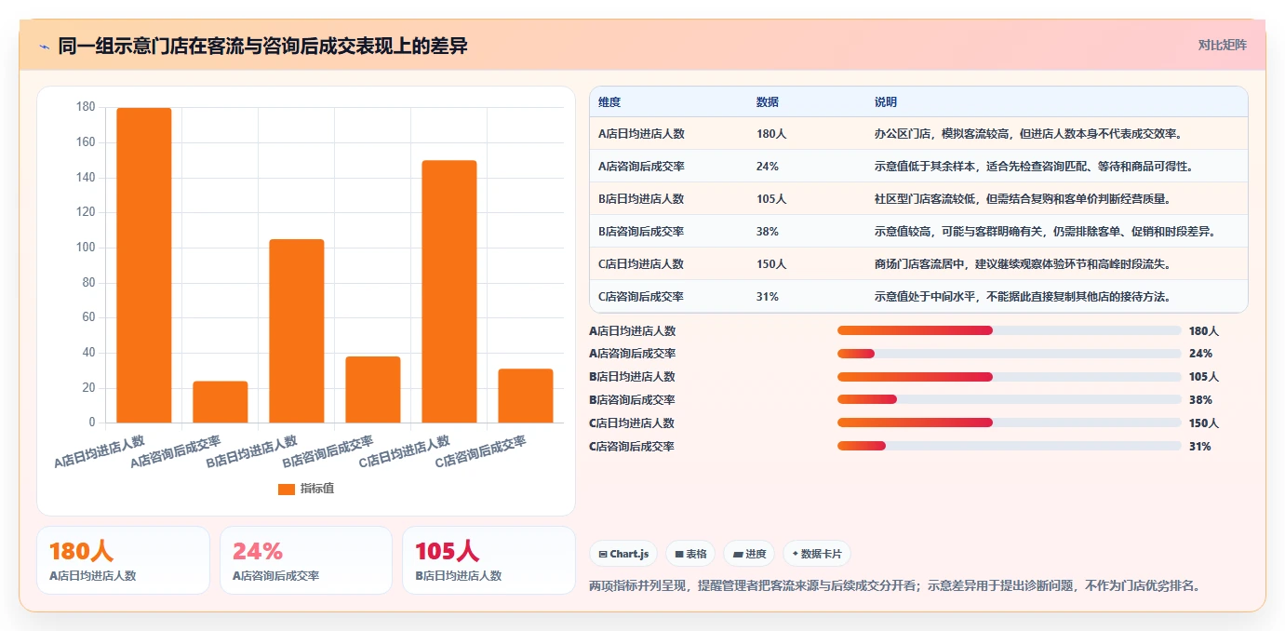Click B店咨询后成交率 label on chart x-axis
1285x631 pixels.
328,450
